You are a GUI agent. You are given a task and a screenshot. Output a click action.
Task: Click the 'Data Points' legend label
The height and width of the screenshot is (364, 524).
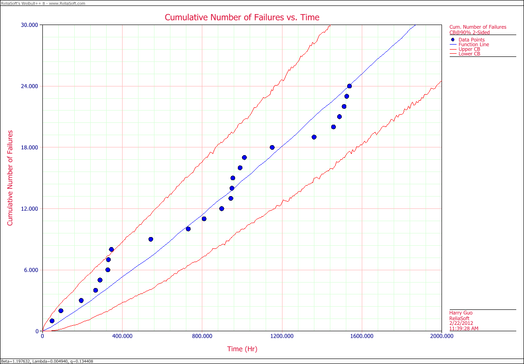(471, 40)
